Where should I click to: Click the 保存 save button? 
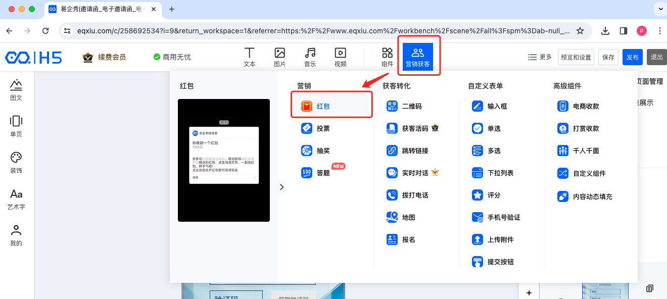point(608,57)
